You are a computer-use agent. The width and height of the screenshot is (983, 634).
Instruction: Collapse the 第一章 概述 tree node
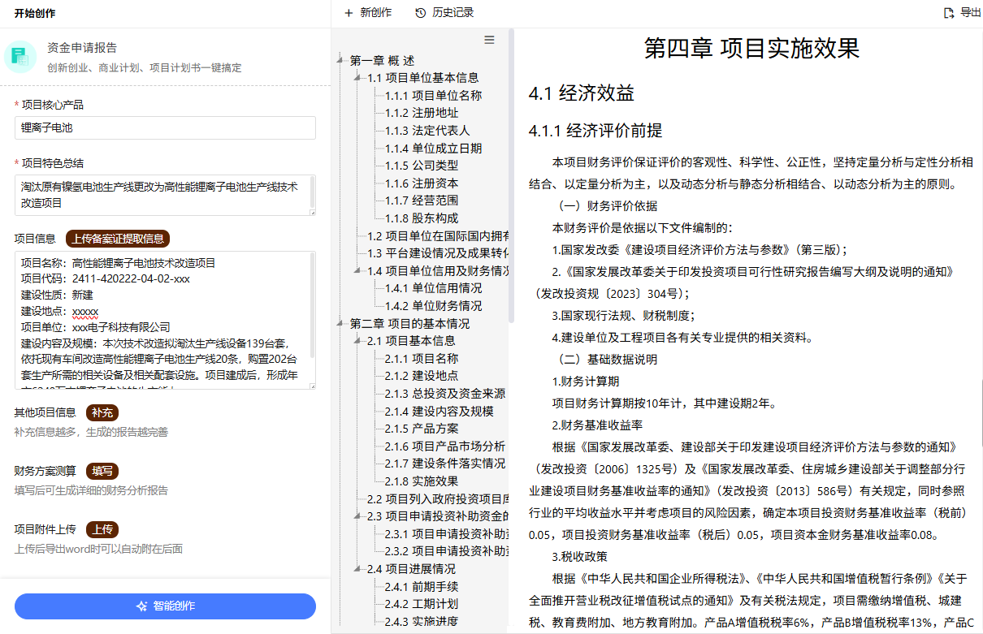tap(340, 61)
